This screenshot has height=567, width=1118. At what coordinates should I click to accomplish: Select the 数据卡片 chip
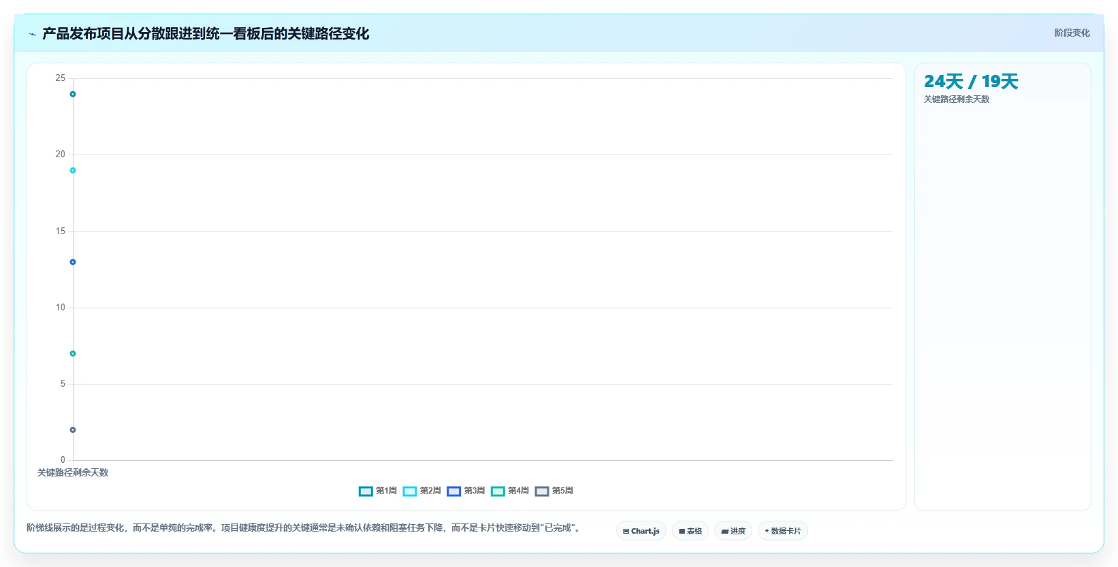point(783,531)
